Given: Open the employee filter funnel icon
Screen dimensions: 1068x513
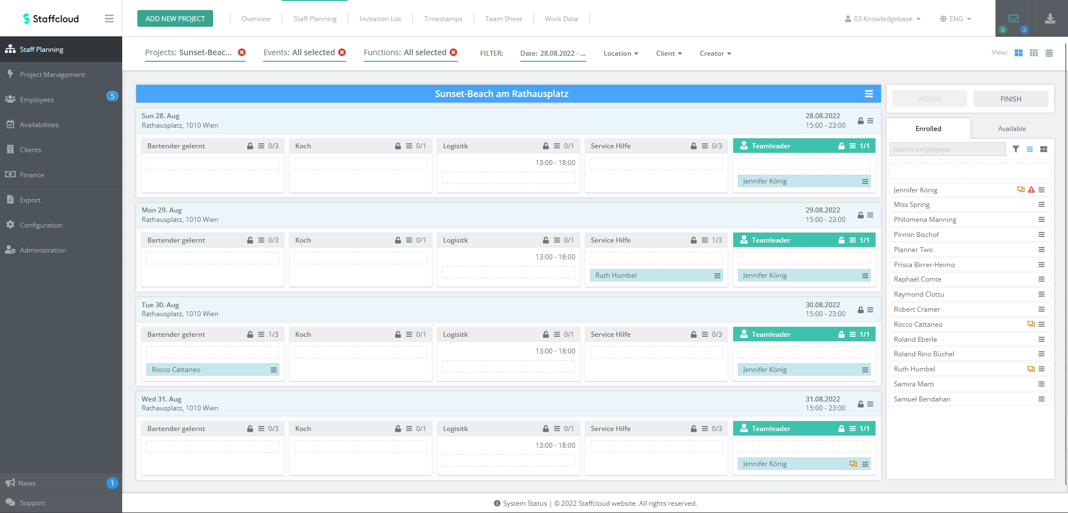Looking at the screenshot, I should click(x=1016, y=149).
